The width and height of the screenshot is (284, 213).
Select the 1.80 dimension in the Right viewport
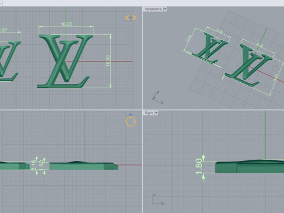199,166
